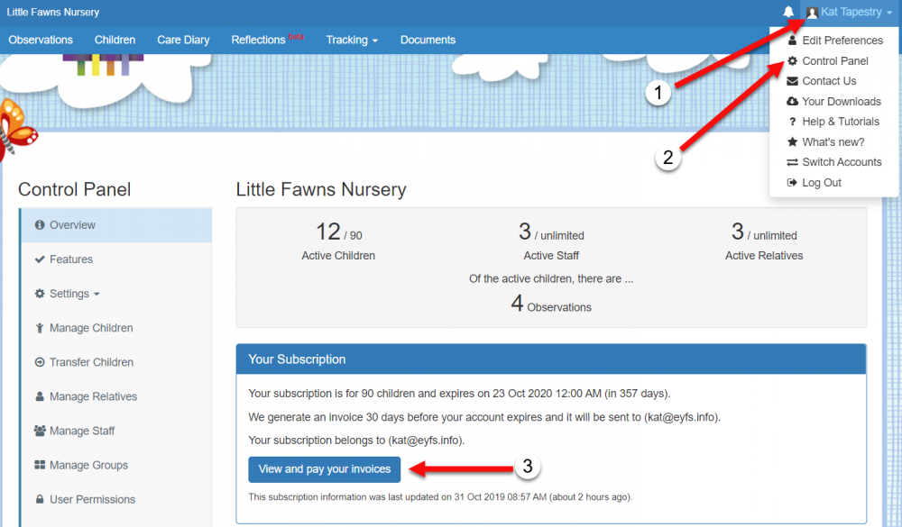Viewport: 902px width, 527px height.
Task: Open Help & Tutorials entry
Action: pos(840,122)
